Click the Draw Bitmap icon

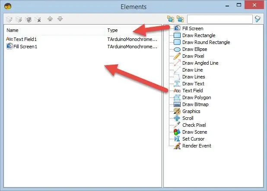click(177, 104)
